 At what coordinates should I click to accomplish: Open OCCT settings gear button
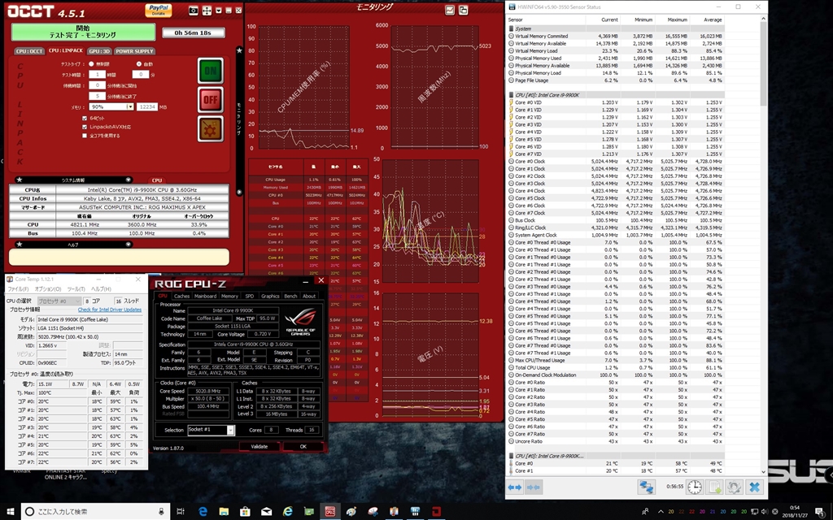point(211,128)
